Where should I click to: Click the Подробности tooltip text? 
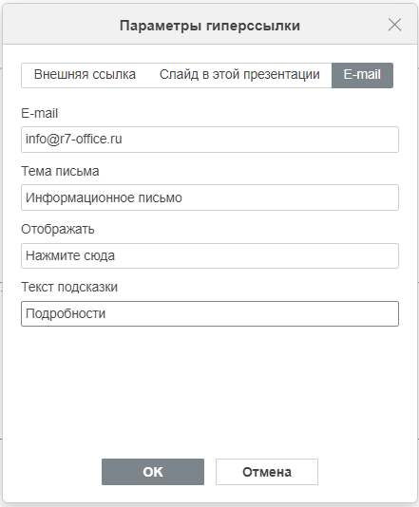pos(66,313)
